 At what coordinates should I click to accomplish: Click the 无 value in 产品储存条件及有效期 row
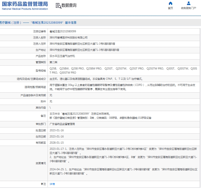(x=51, y=95)
